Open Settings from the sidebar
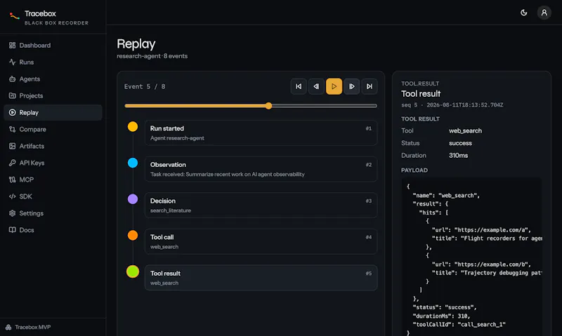Image resolution: width=562 pixels, height=336 pixels. 53,213
